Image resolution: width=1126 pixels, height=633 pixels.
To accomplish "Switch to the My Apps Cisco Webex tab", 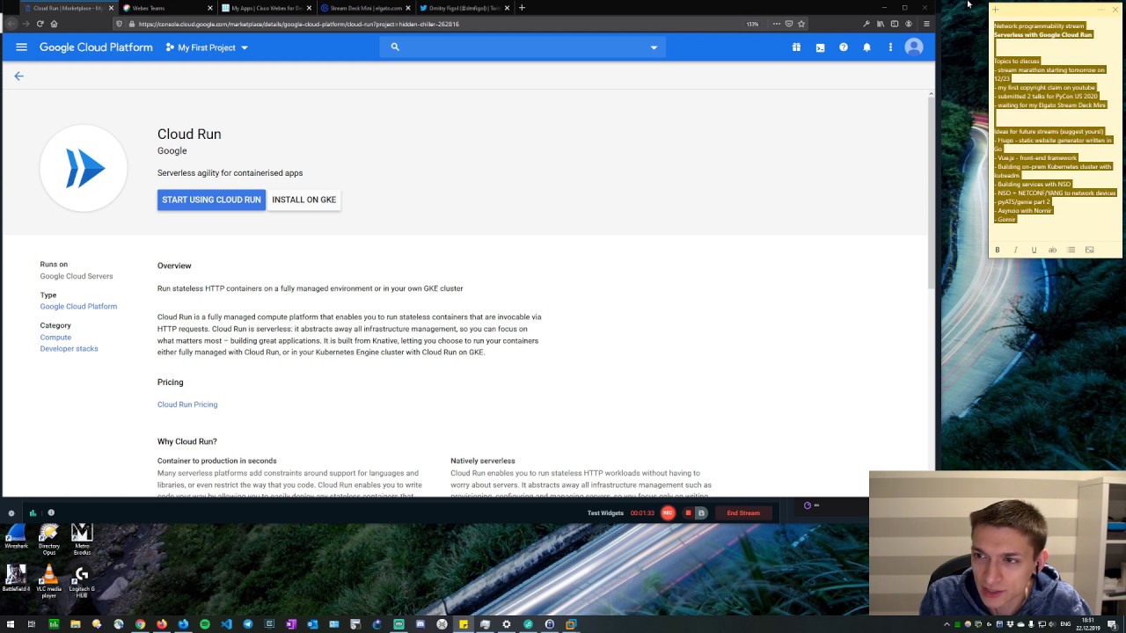I will pos(267,8).
